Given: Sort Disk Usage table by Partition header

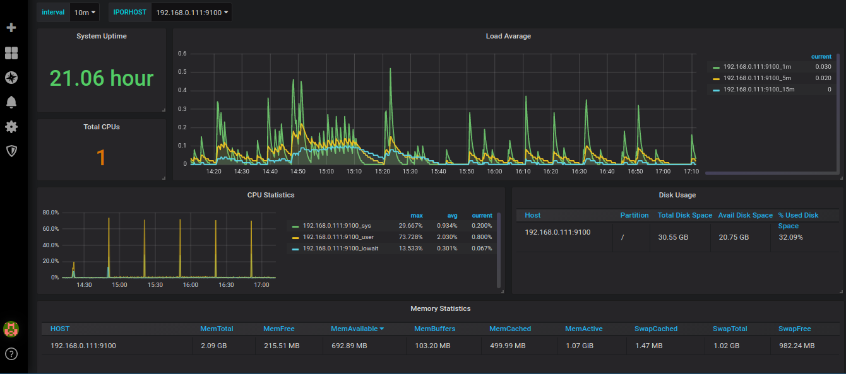Looking at the screenshot, I should (634, 215).
